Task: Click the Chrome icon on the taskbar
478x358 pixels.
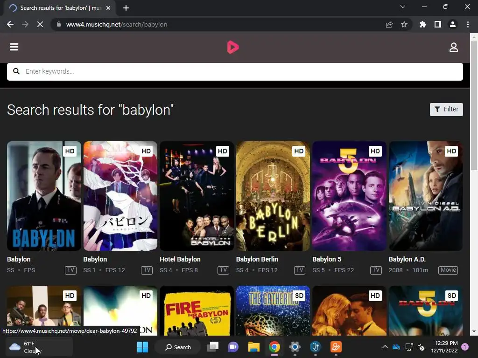Action: coord(274,347)
